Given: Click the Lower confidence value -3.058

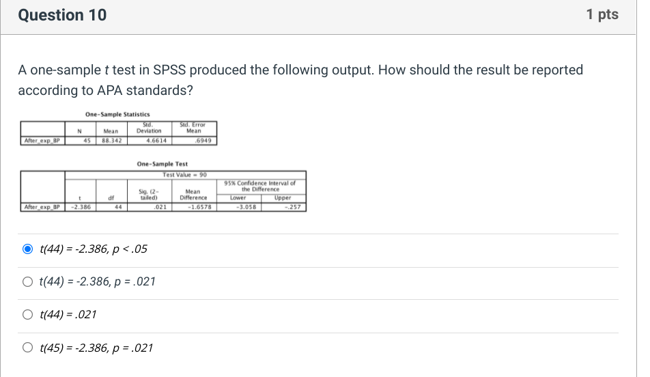Looking at the screenshot, I should click(239, 207).
